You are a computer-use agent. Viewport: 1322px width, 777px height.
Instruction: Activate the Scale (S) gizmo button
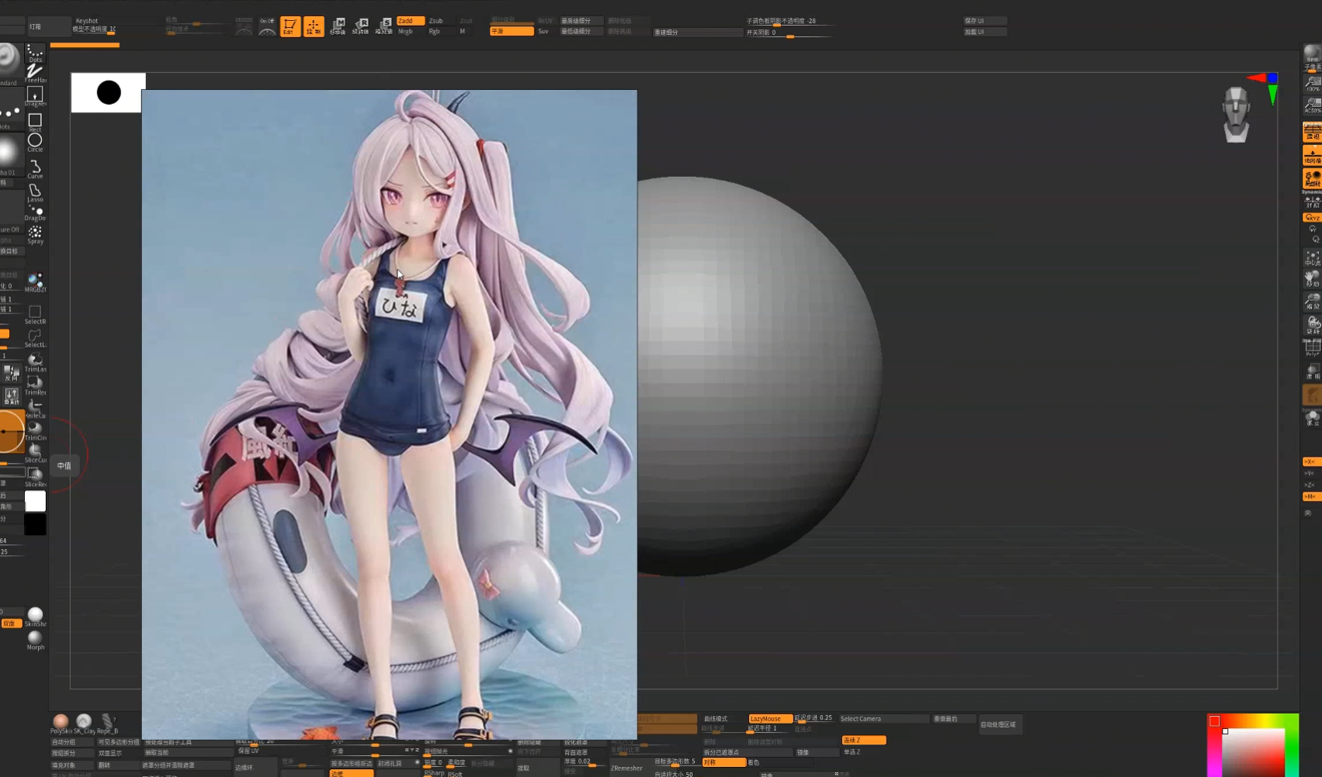383,26
